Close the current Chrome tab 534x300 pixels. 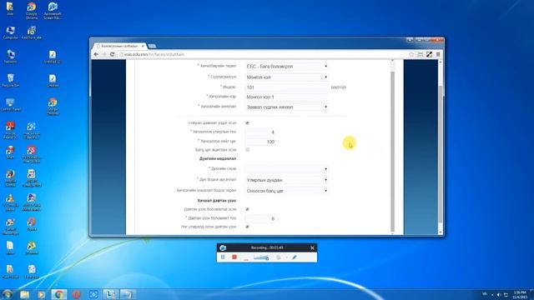coord(143,46)
